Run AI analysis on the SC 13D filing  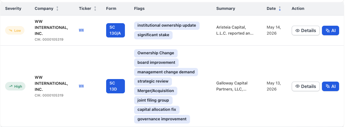331,86
